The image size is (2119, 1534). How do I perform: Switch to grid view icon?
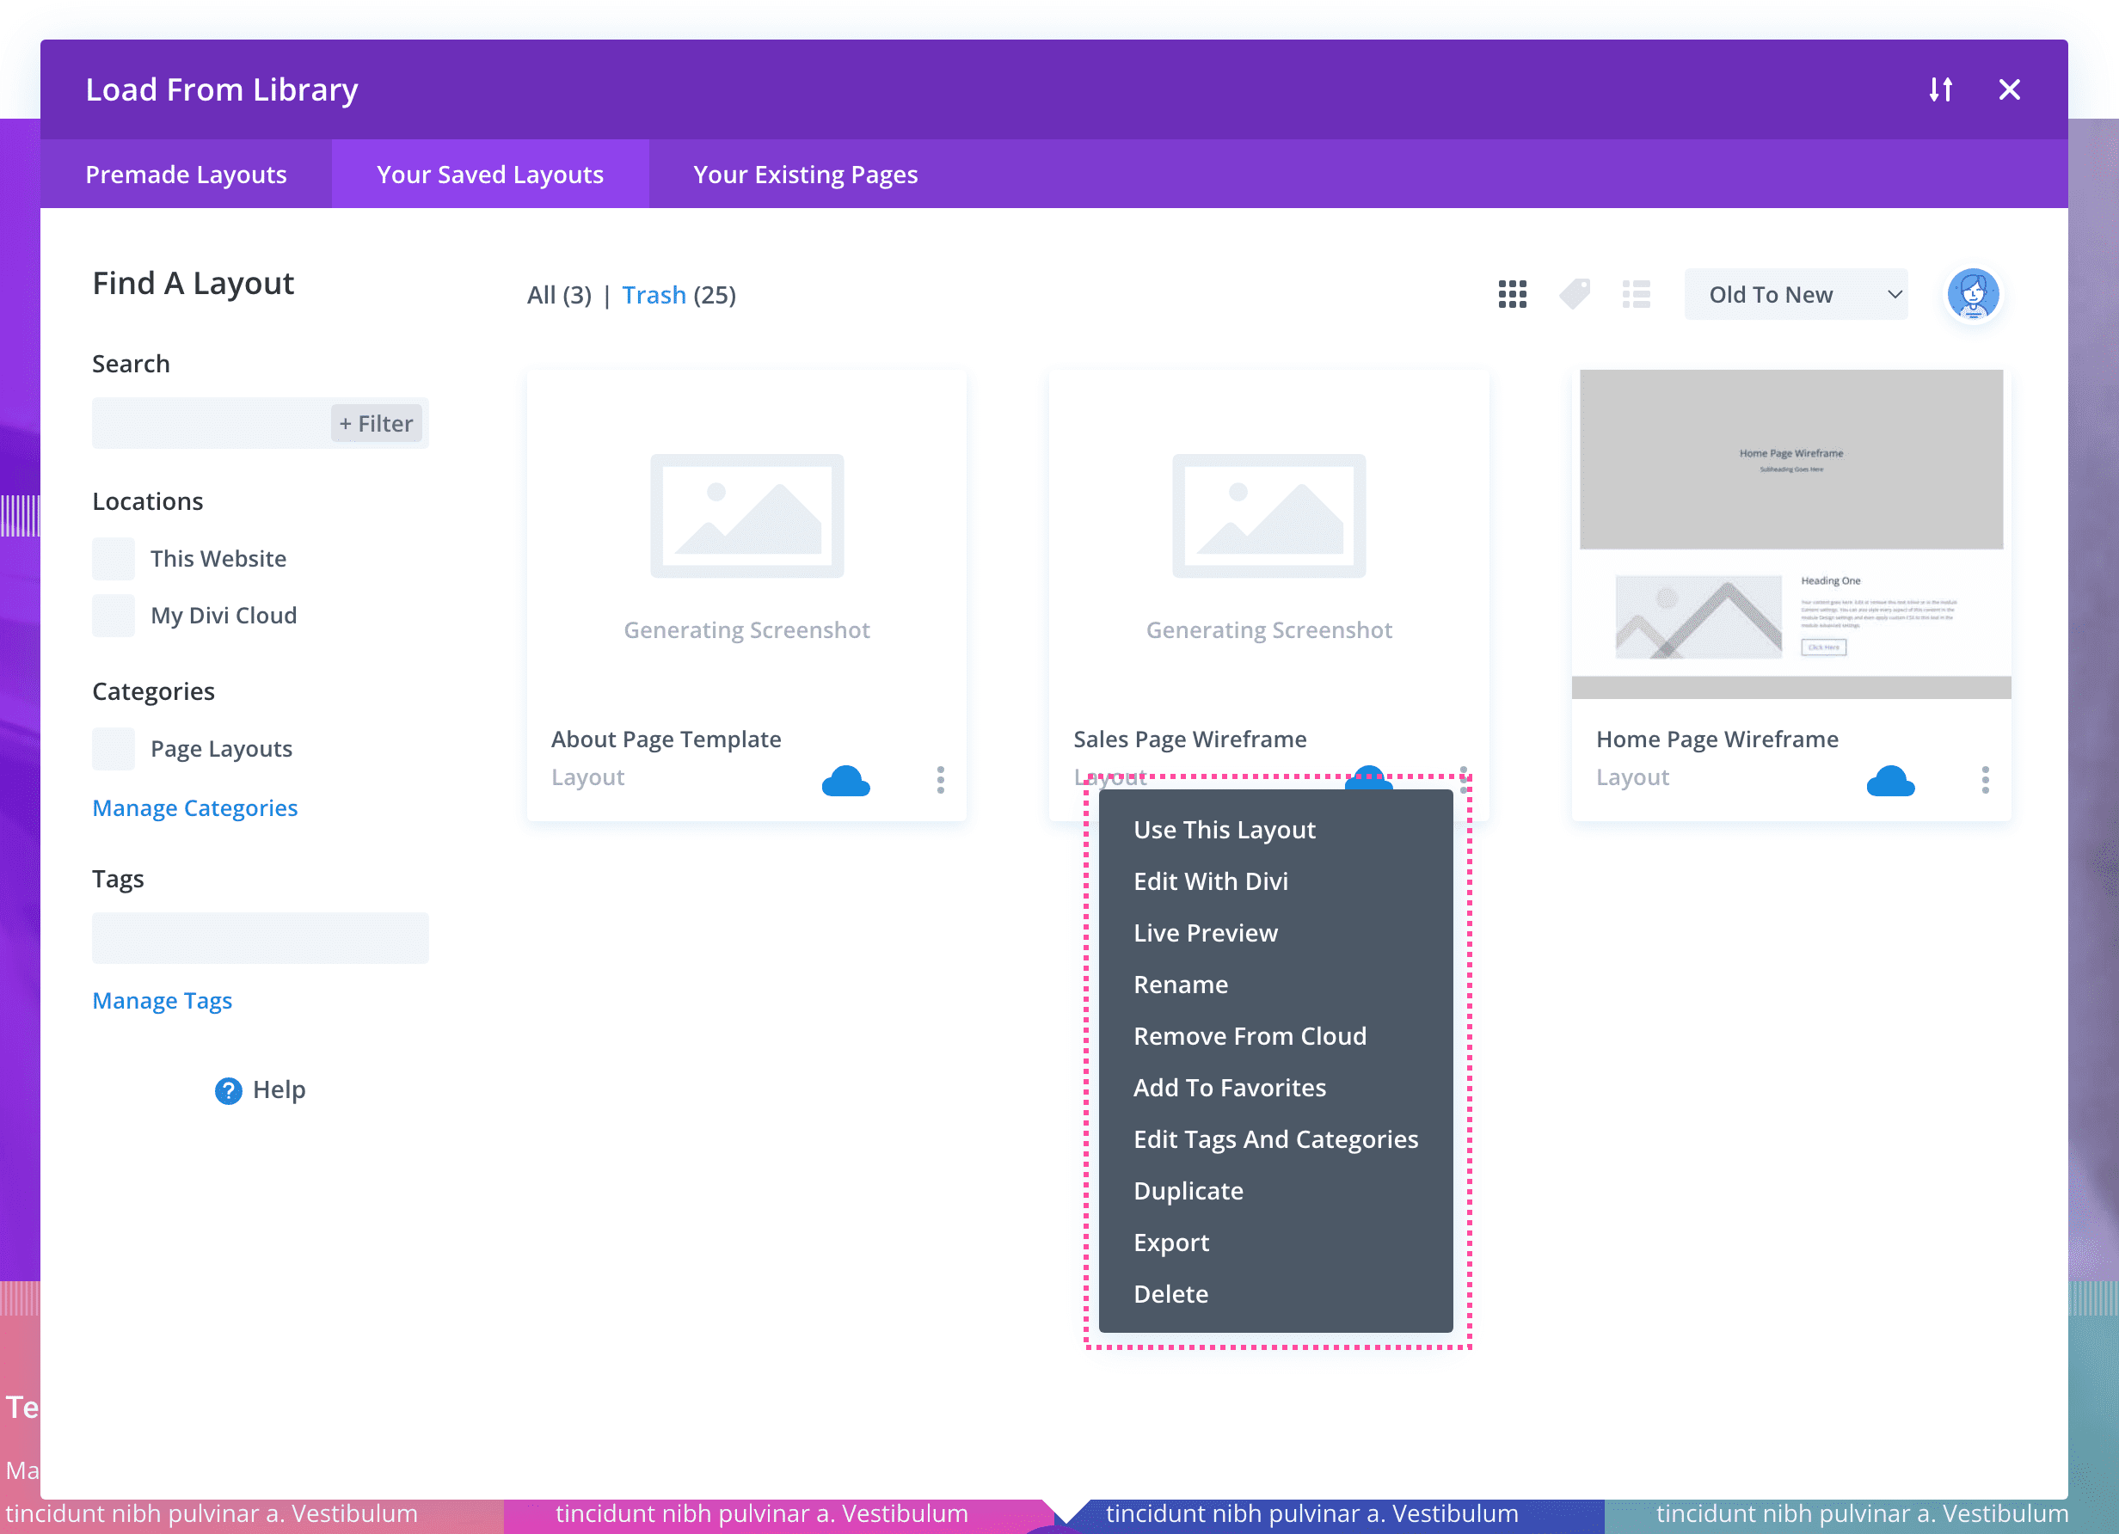pos(1512,294)
